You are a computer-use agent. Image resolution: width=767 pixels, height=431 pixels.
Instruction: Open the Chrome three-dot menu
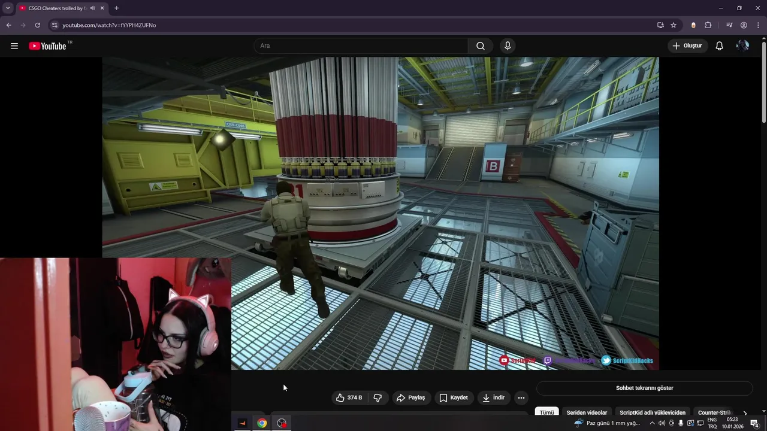(x=757, y=25)
